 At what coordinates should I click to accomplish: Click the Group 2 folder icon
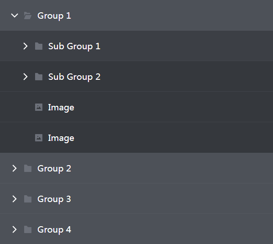(x=28, y=168)
